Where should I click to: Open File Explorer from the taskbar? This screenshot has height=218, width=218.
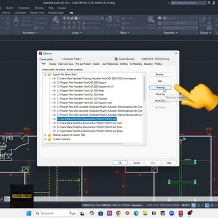(x=145, y=213)
